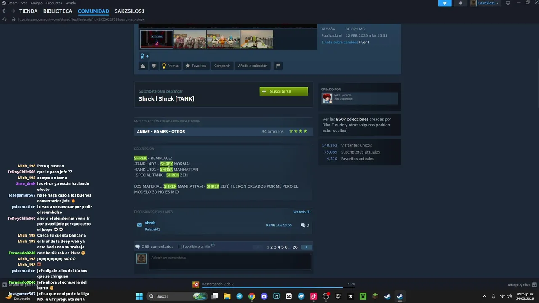The image size is (539, 303).
Task: Open Discord from the taskbar
Action: [264, 296]
